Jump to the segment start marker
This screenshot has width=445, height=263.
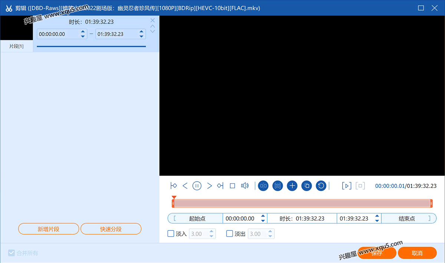point(174,186)
